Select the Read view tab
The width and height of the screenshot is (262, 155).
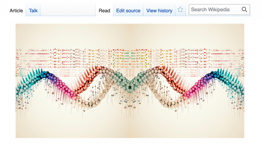(105, 10)
